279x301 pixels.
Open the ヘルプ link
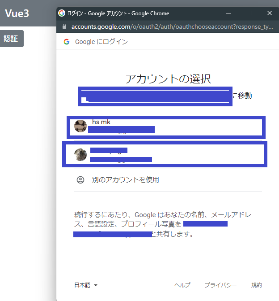(182, 285)
